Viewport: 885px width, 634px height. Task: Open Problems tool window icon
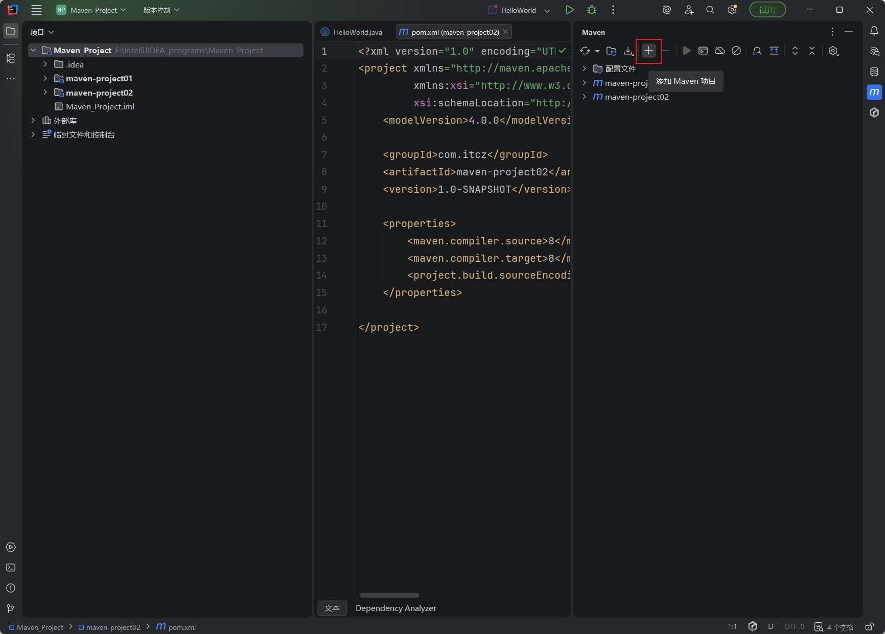pos(11,588)
